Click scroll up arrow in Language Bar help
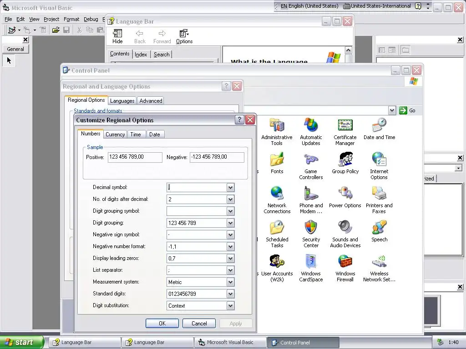The height and width of the screenshot is (349, 466). tap(348, 50)
